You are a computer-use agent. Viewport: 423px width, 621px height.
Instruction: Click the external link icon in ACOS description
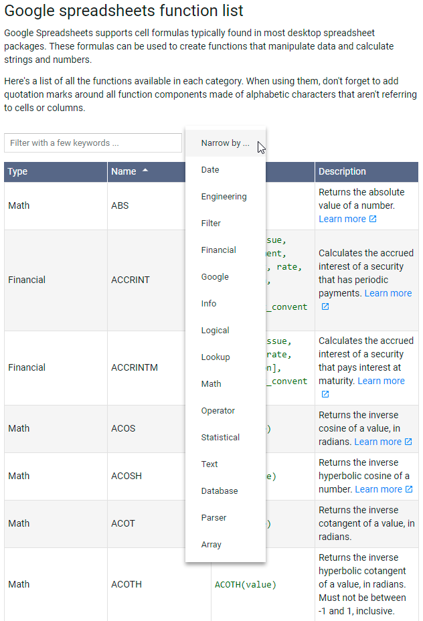coord(408,442)
